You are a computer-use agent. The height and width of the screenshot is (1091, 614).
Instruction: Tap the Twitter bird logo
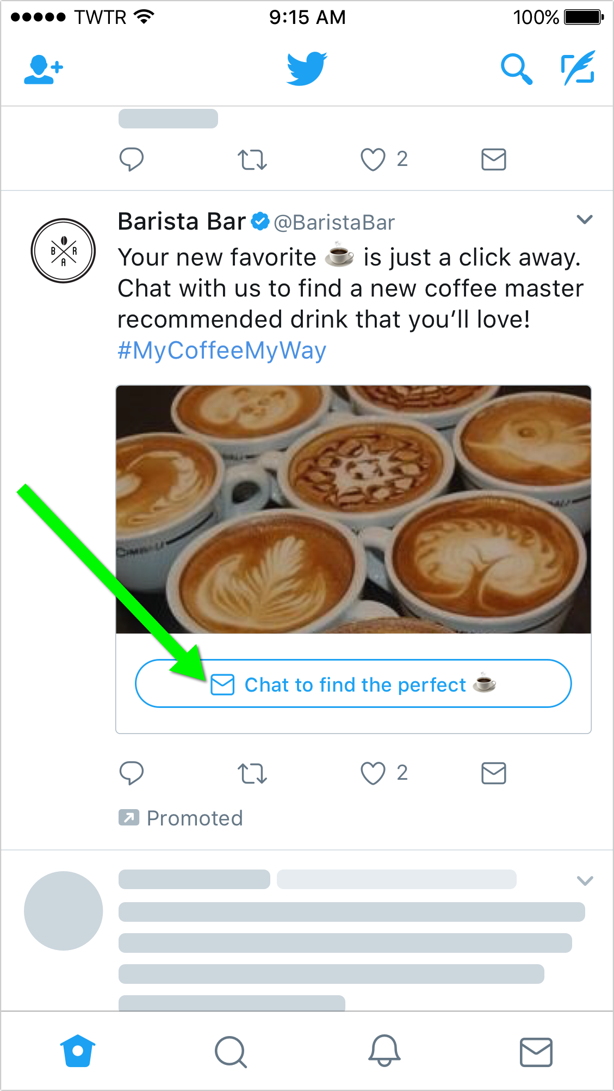click(x=307, y=69)
